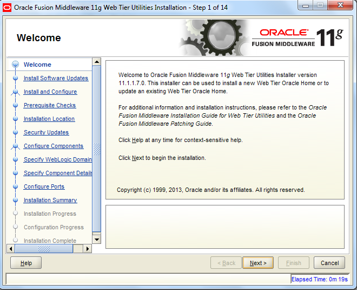The height and width of the screenshot is (290, 357).
Task: Click the Installation Complete step label
Action: pyautogui.click(x=50, y=241)
